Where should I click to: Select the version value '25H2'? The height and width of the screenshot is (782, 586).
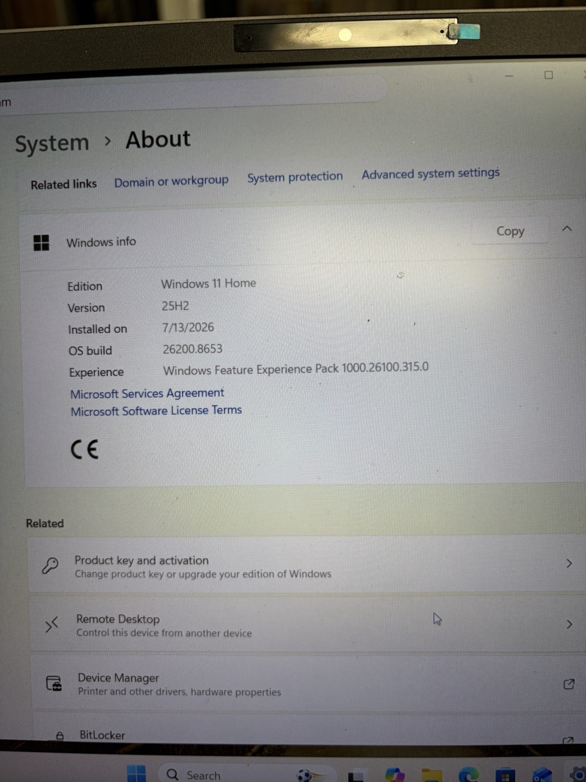(175, 306)
